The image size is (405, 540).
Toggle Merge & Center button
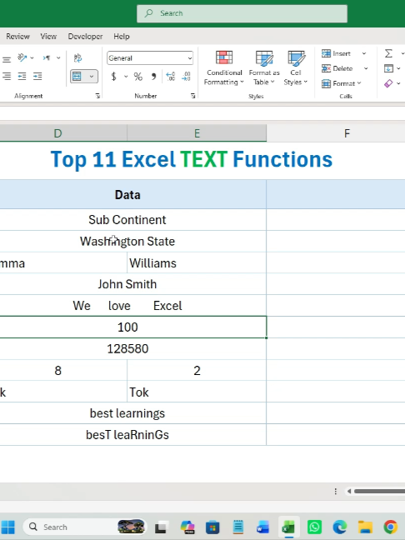pos(77,76)
